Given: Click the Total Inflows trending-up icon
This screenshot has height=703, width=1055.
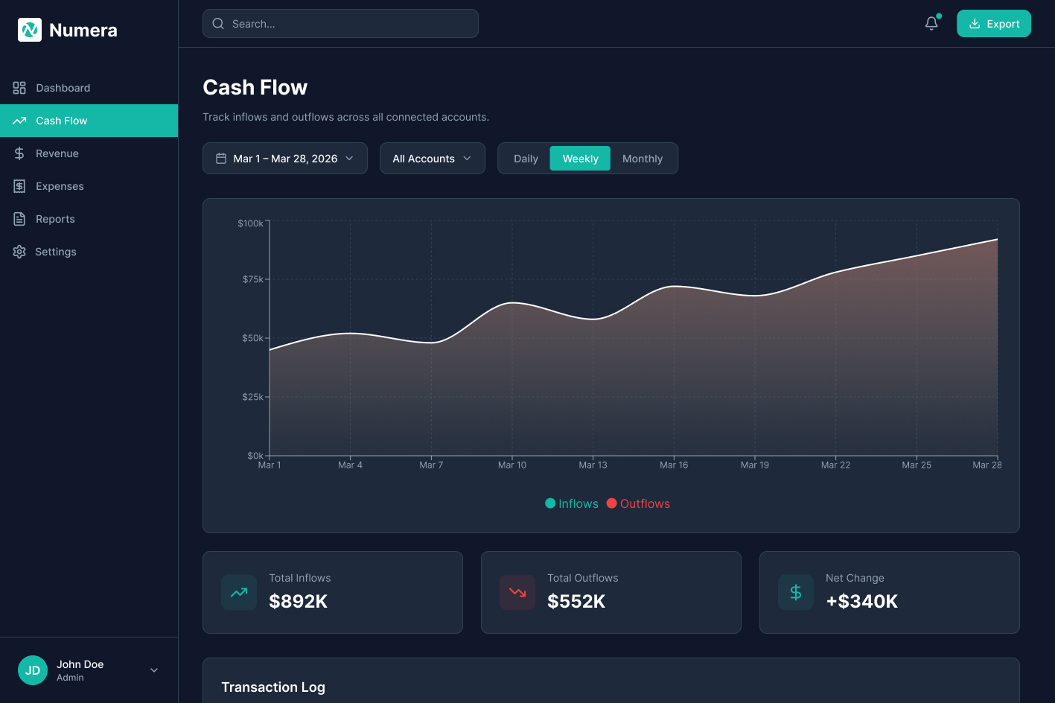Looking at the screenshot, I should (239, 593).
